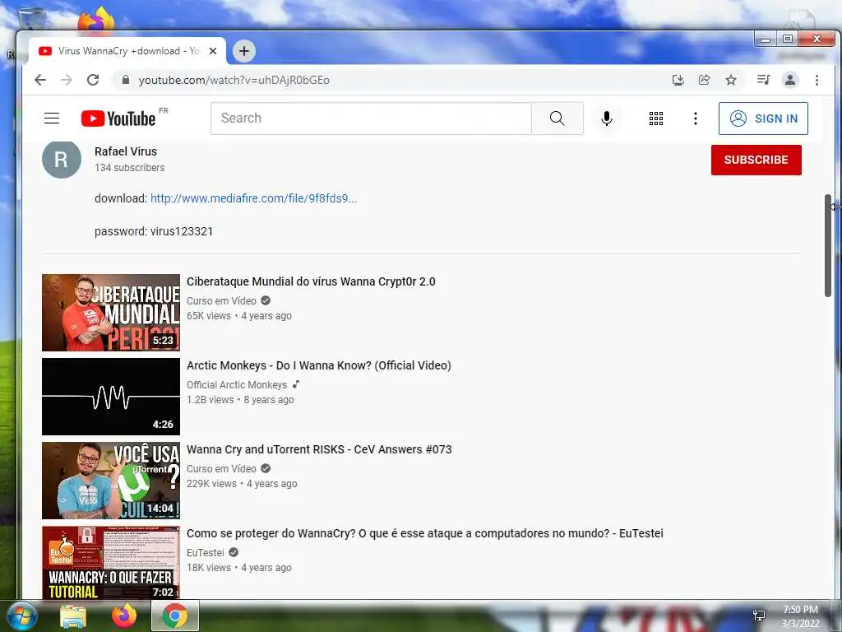This screenshot has height=632, width=842.
Task: Click the SIGN IN button
Action: pyautogui.click(x=763, y=118)
